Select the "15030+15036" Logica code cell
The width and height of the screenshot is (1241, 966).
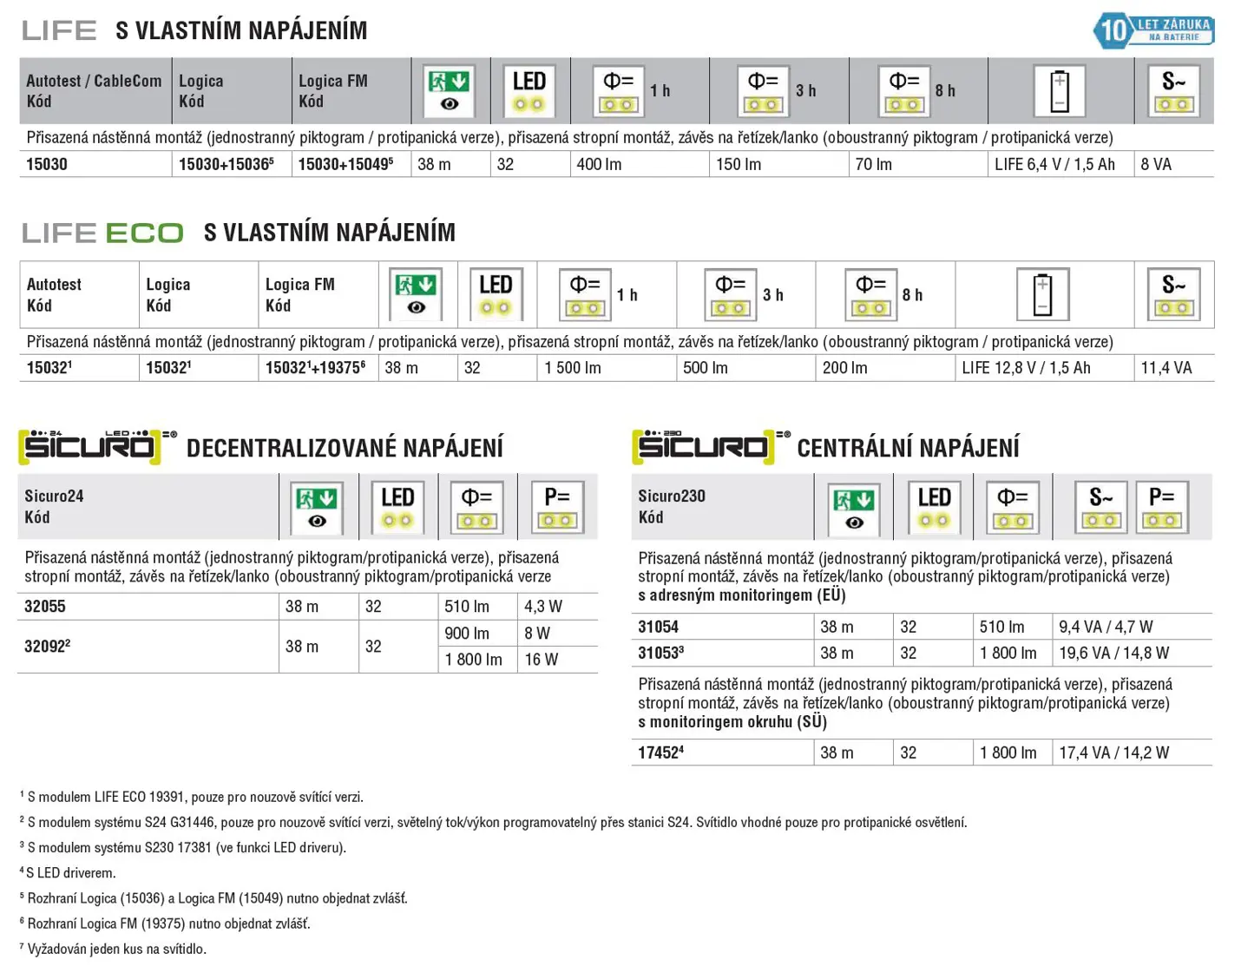(232, 164)
